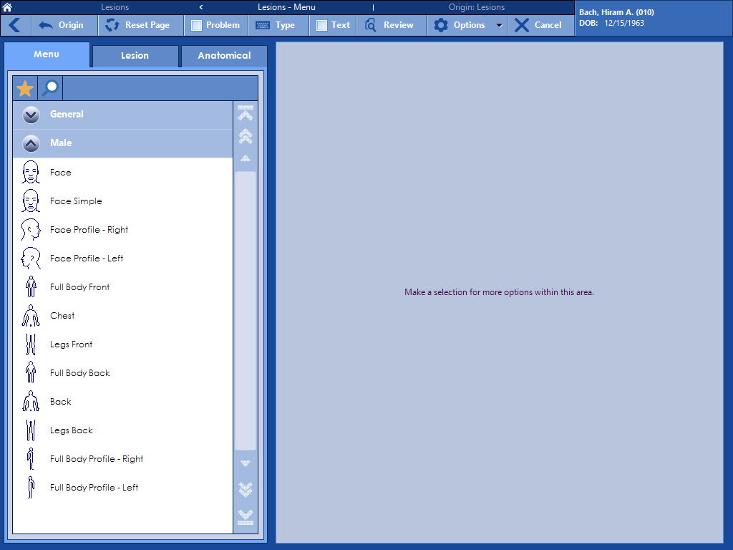This screenshot has width=733, height=550.
Task: Open the Review toolbar button
Action: click(x=389, y=25)
